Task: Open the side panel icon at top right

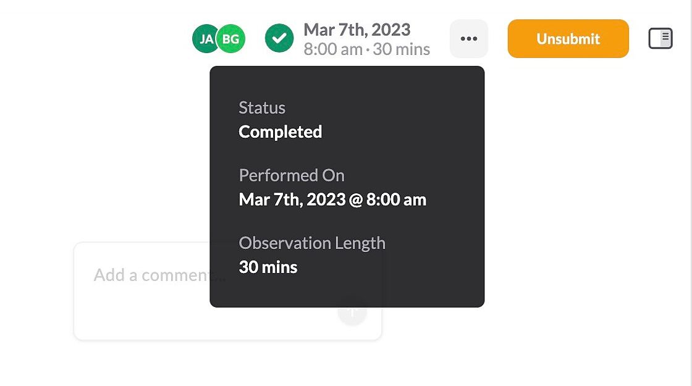Action: pos(660,38)
